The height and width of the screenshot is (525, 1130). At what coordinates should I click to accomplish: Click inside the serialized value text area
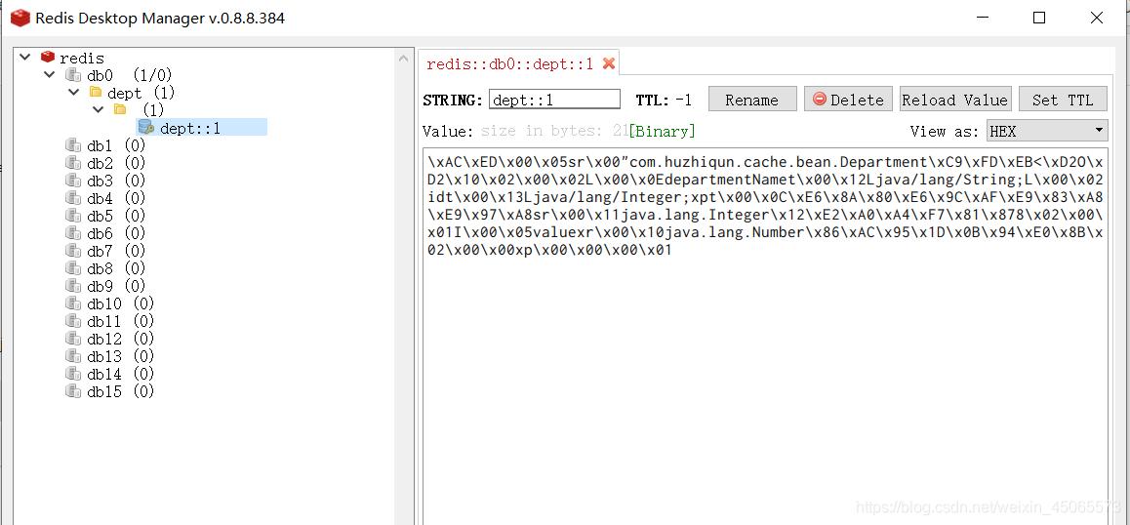click(765, 336)
